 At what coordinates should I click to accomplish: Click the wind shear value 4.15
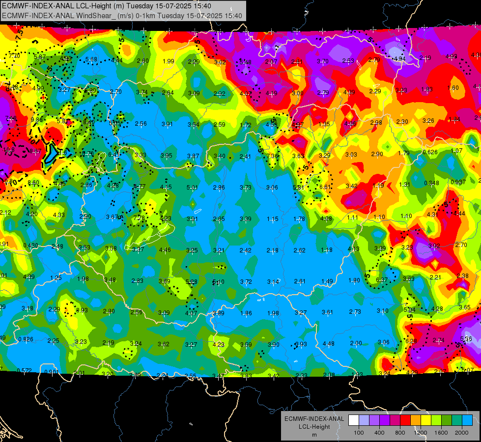pyautogui.click(x=166, y=187)
